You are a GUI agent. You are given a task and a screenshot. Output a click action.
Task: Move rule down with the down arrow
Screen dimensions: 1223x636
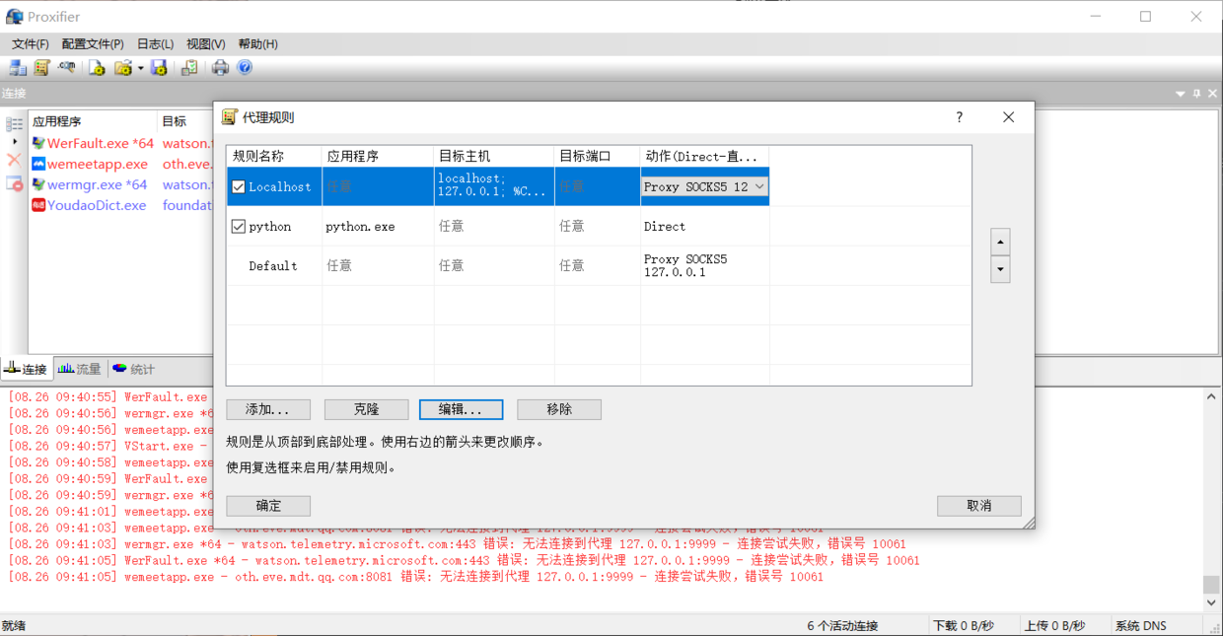point(1000,268)
